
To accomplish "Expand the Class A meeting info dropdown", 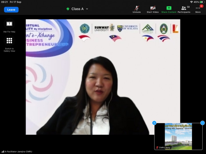I will [x=87, y=9].
